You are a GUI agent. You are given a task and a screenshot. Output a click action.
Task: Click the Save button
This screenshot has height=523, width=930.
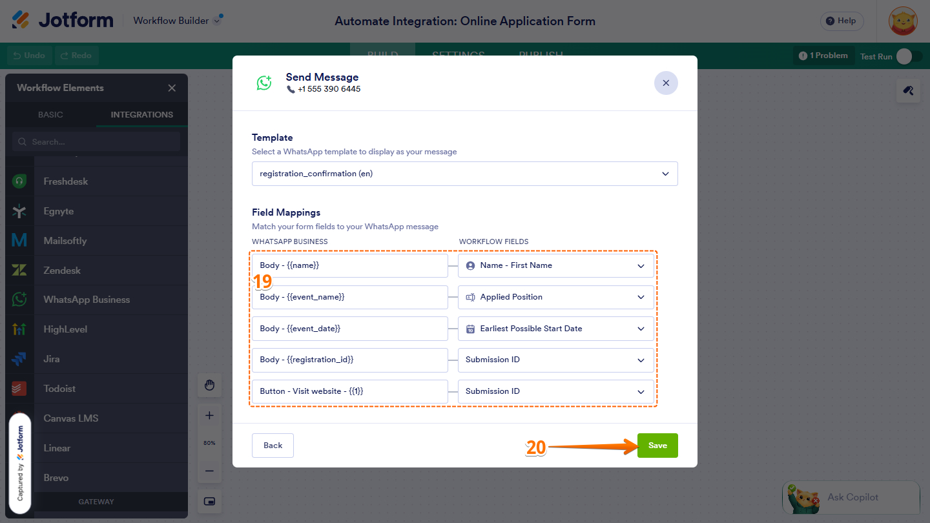(x=657, y=446)
